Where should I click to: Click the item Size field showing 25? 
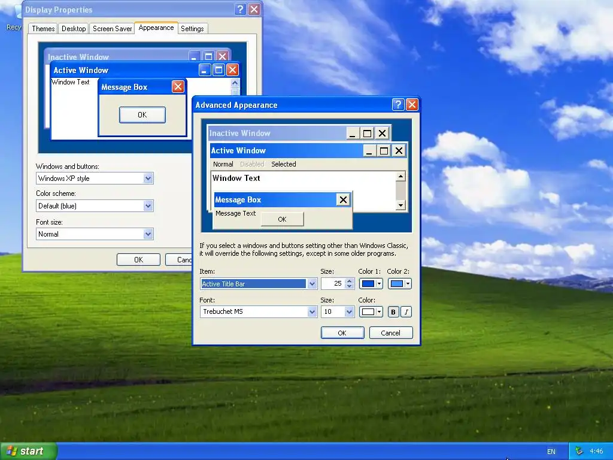333,283
